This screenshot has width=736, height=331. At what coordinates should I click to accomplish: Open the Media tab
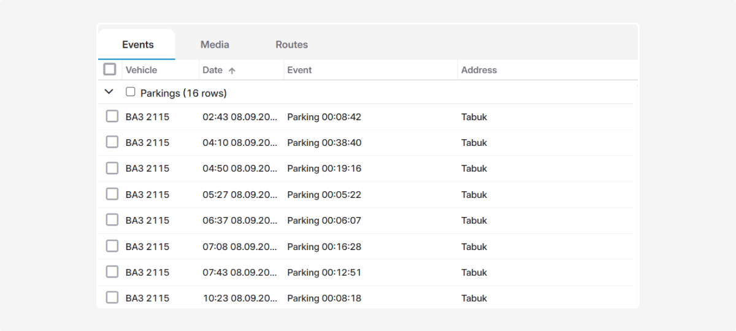coord(215,45)
